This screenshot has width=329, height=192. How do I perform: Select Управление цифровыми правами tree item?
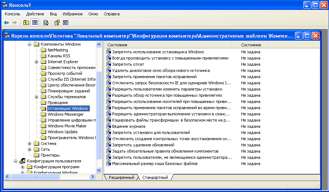tap(71, 120)
